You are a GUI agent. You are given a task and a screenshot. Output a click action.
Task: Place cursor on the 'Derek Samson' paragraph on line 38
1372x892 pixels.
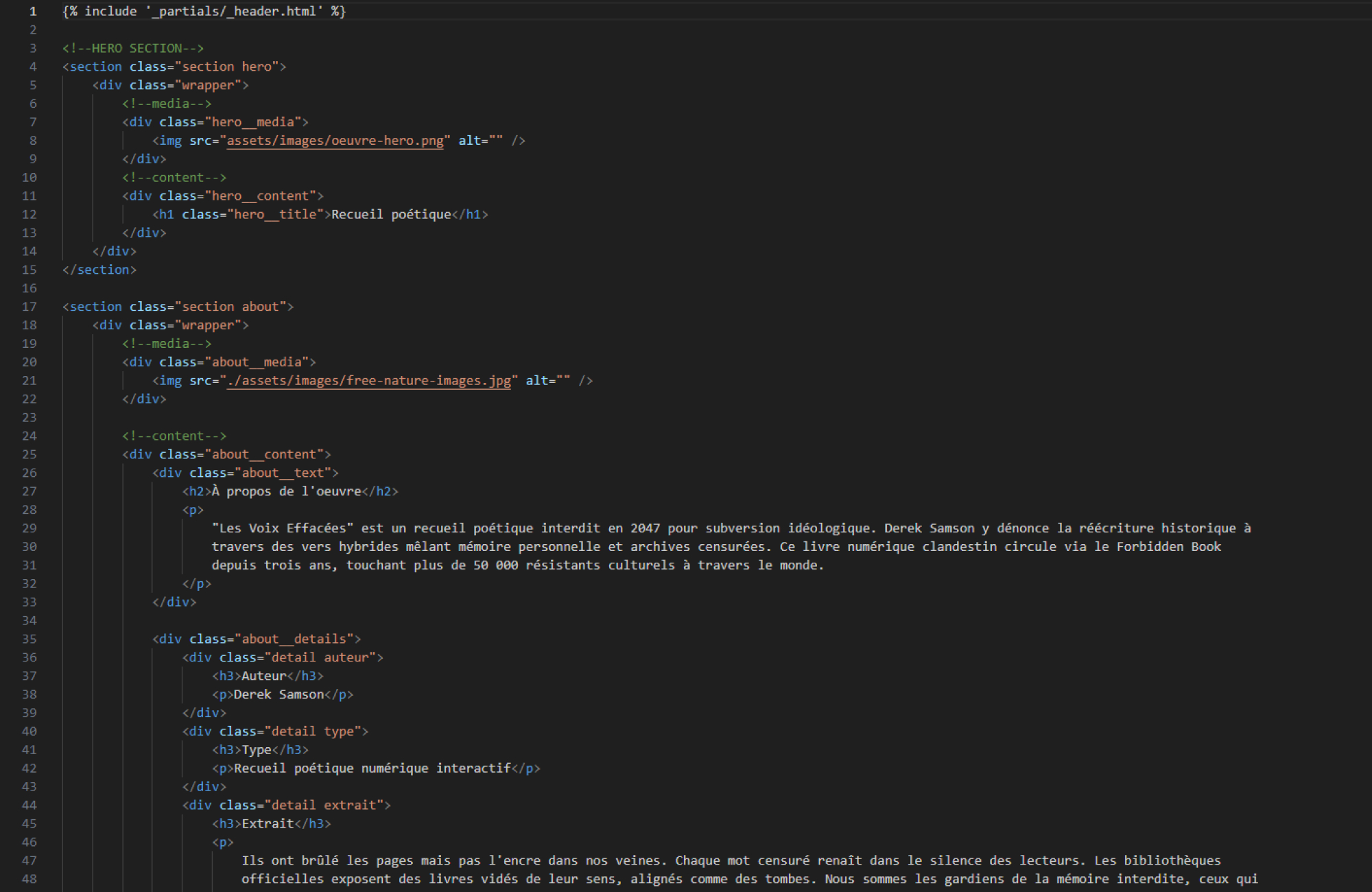(x=279, y=694)
